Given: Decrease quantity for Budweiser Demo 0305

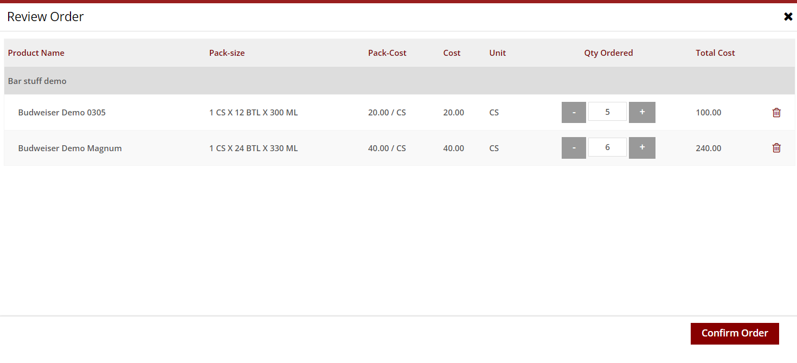Looking at the screenshot, I should [574, 113].
